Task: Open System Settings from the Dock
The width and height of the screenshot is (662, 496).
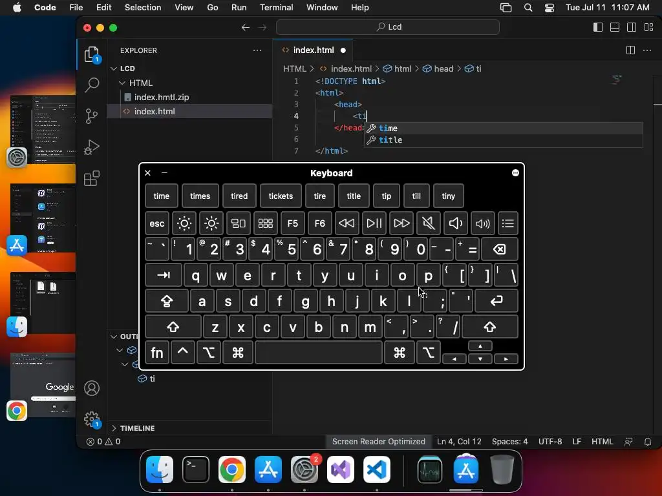Action: click(304, 470)
